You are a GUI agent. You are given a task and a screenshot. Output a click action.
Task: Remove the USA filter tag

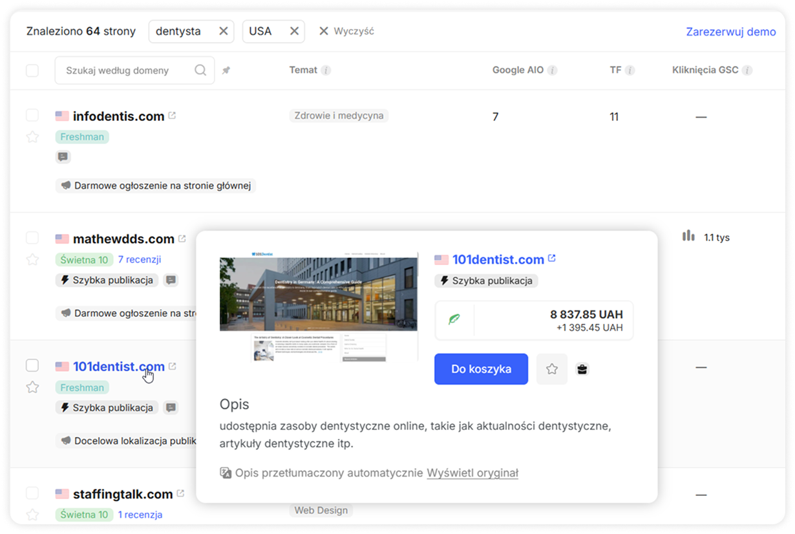(x=293, y=31)
